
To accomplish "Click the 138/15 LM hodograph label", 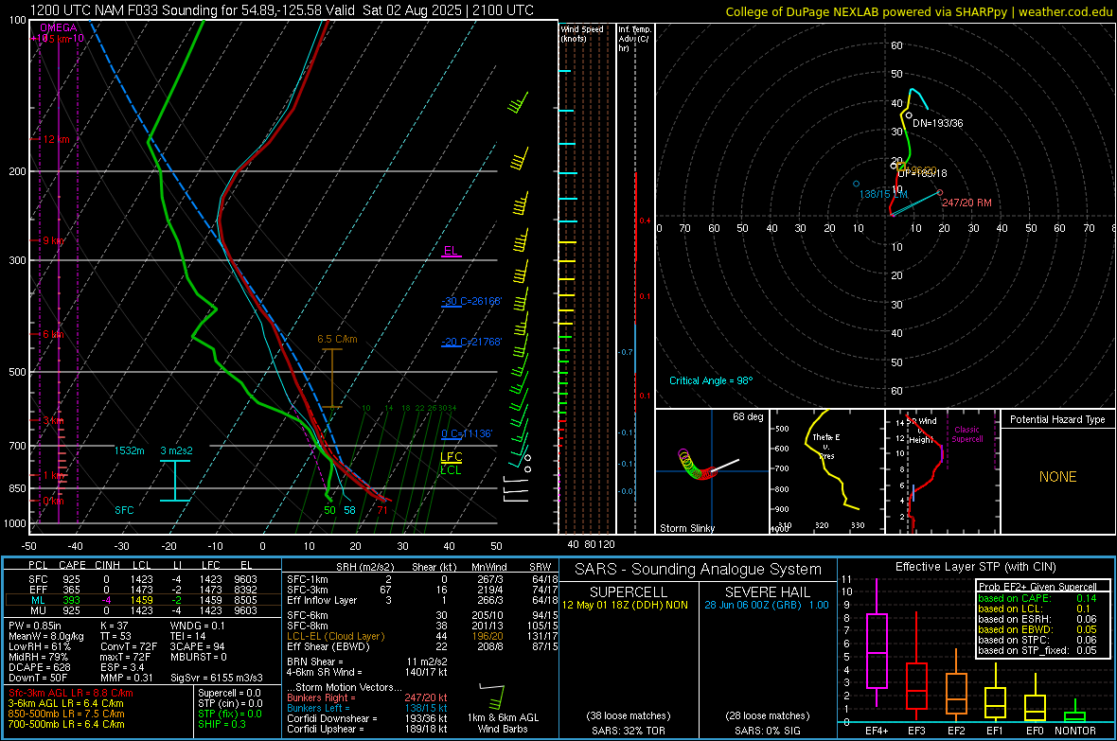I will coord(883,194).
